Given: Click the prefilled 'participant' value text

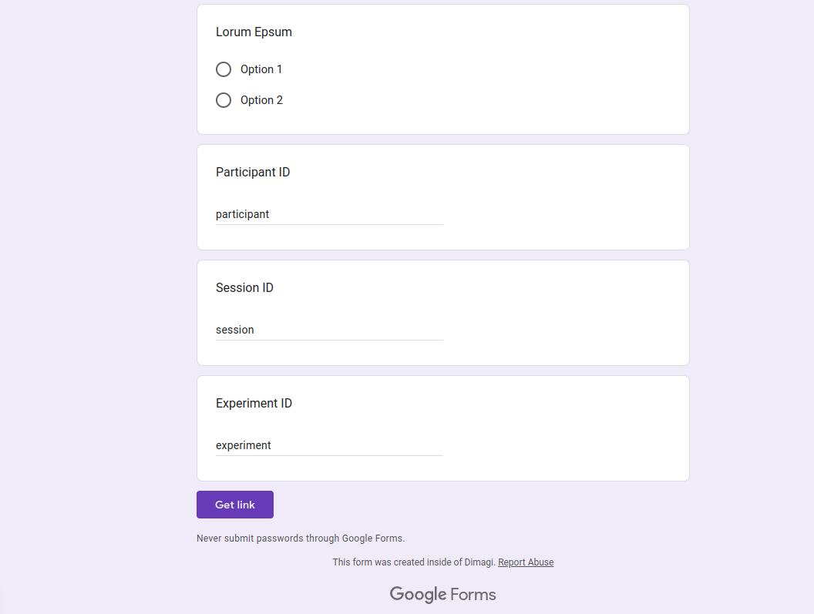Looking at the screenshot, I should pos(243,214).
